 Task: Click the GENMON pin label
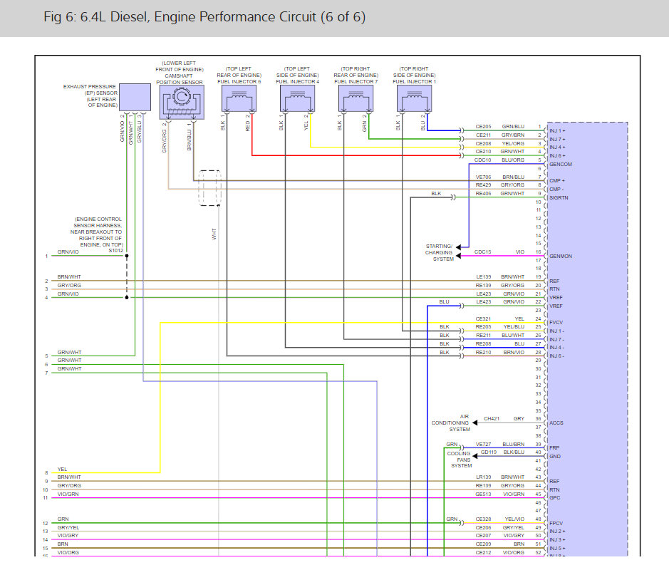click(561, 256)
